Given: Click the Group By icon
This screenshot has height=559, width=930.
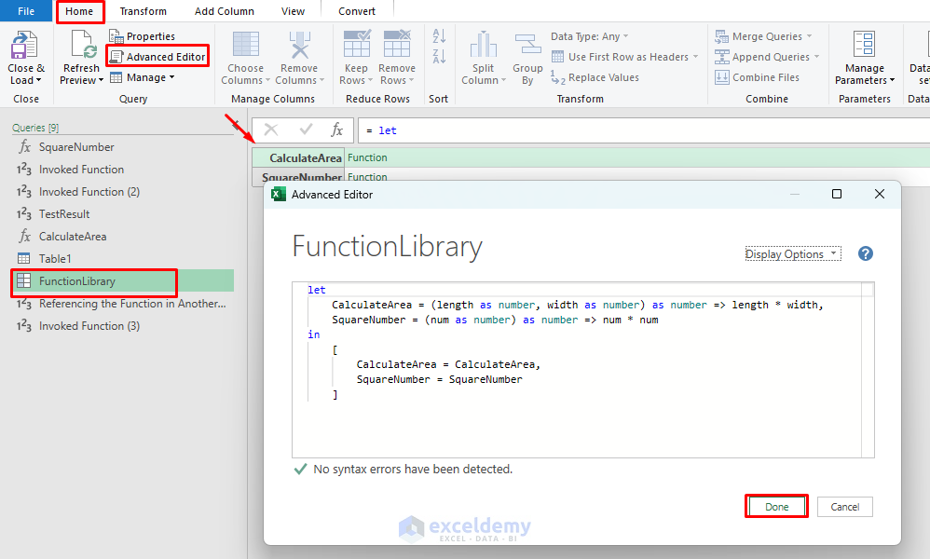Looking at the screenshot, I should tap(527, 45).
